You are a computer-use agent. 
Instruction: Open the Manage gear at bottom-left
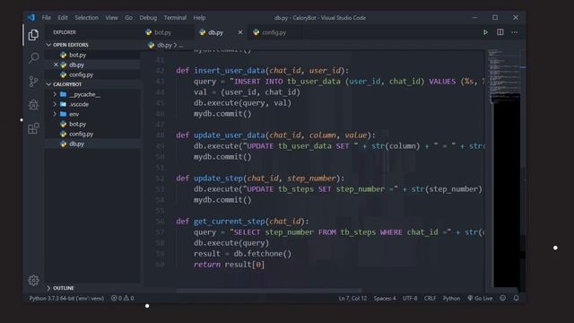point(33,280)
